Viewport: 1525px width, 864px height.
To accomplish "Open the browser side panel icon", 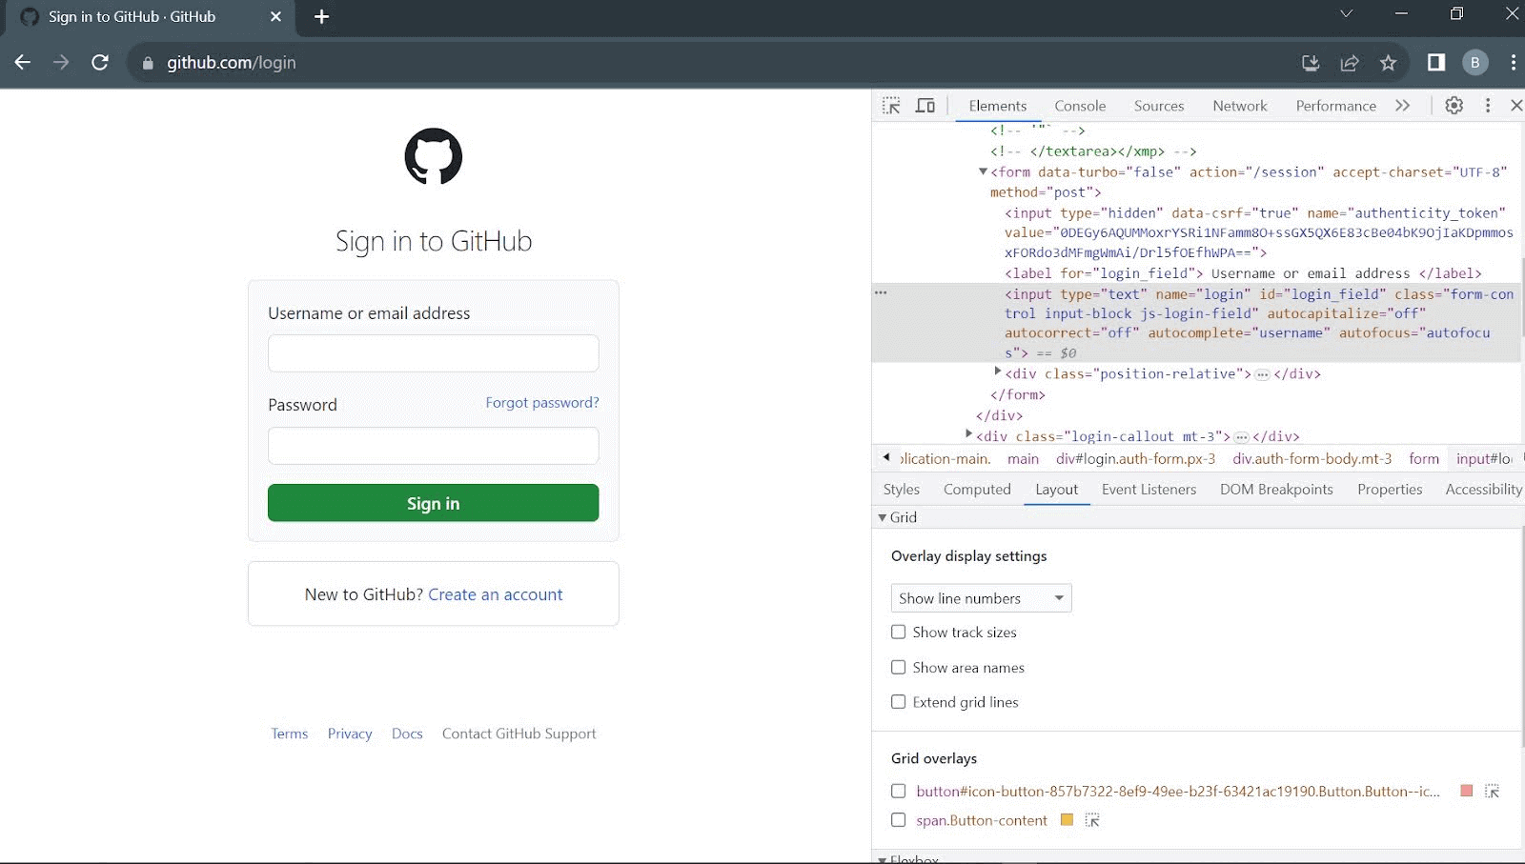I will tap(1435, 63).
